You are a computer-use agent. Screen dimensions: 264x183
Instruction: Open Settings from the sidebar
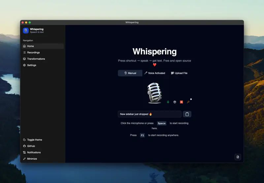[x=32, y=65]
